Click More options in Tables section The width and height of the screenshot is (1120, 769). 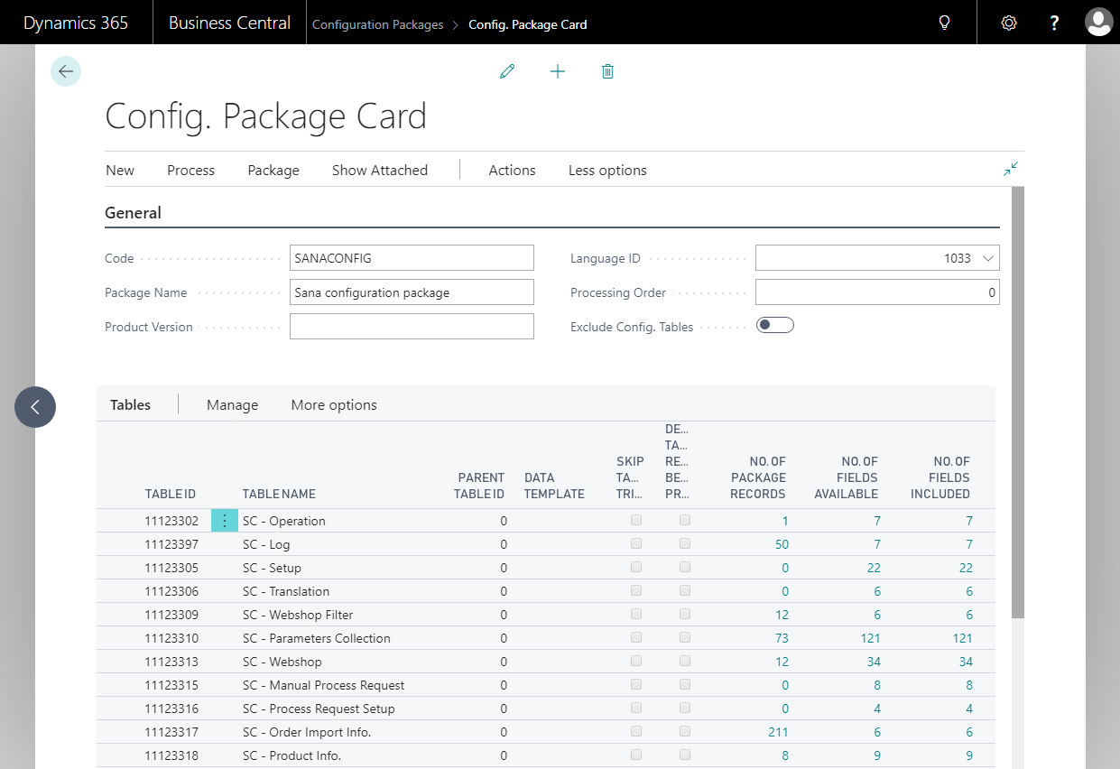[334, 405]
